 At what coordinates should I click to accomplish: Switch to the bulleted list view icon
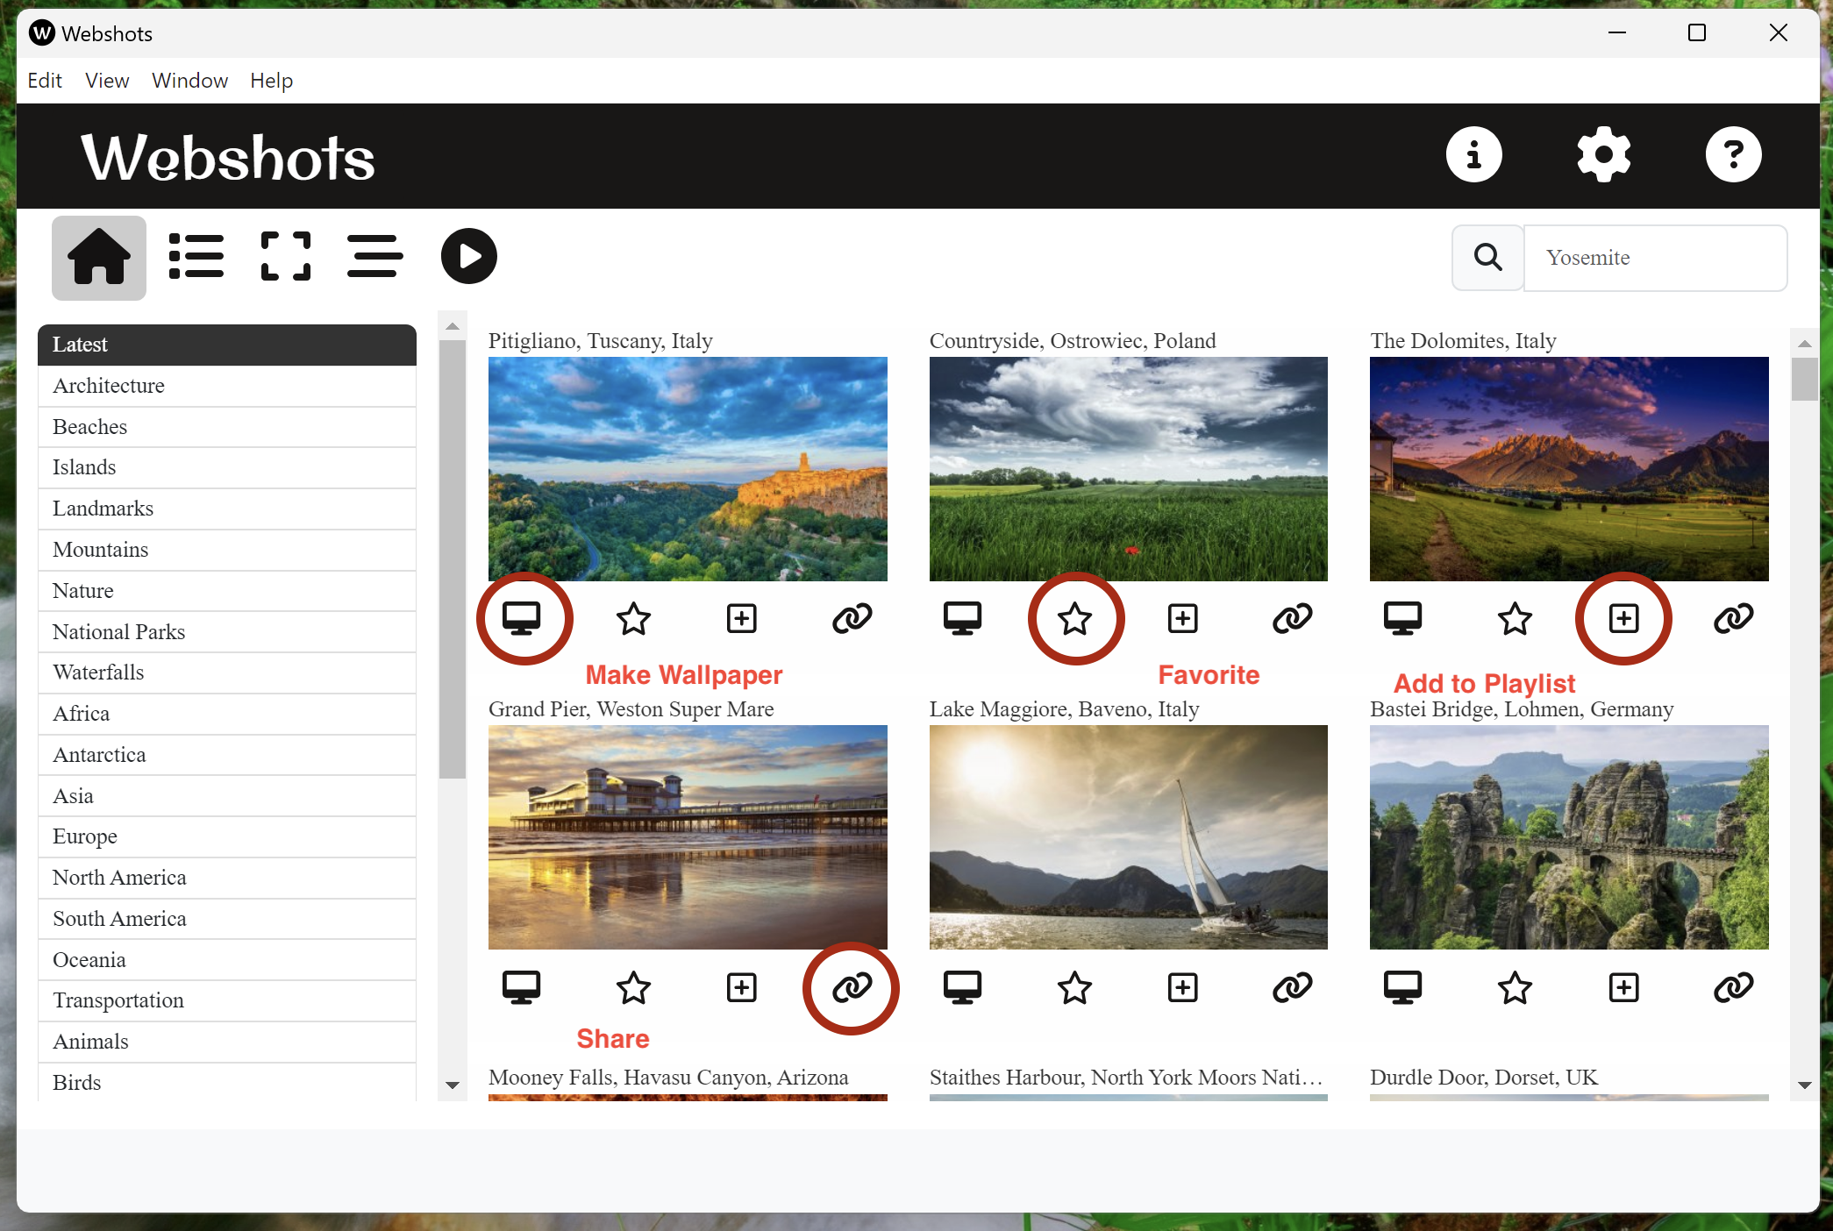(196, 257)
